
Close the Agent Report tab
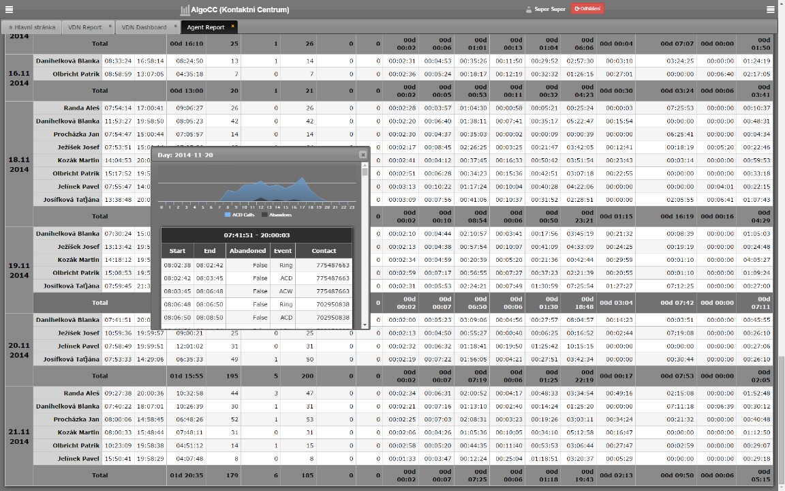coord(232,27)
